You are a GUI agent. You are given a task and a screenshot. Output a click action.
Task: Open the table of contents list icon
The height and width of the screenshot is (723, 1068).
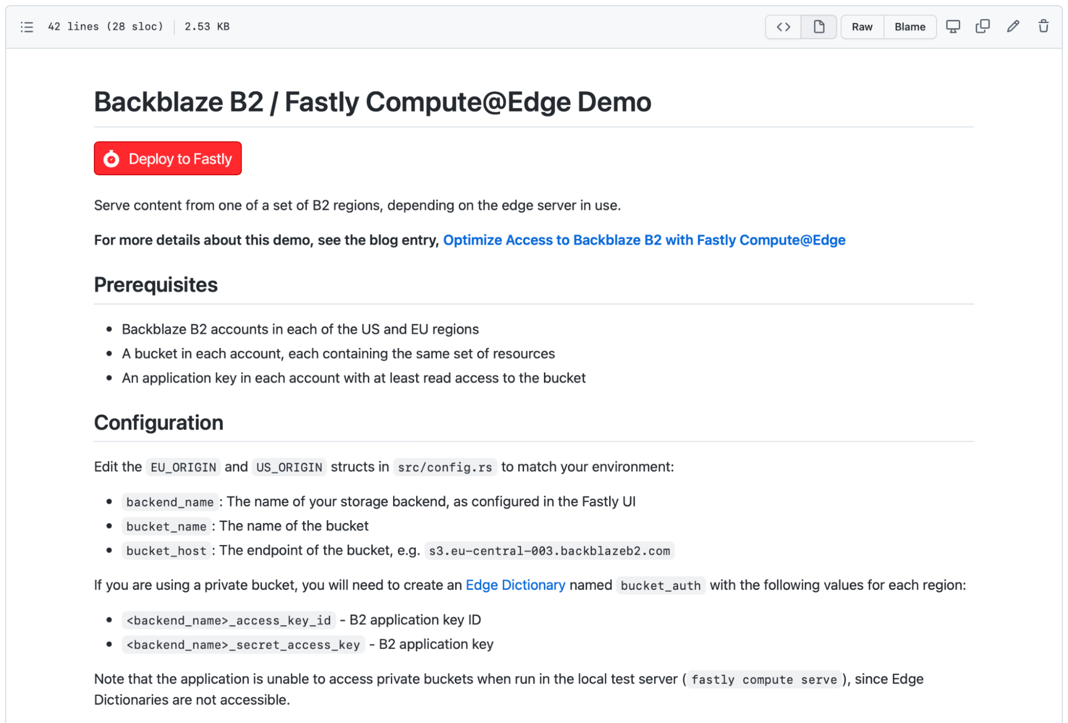coord(26,26)
